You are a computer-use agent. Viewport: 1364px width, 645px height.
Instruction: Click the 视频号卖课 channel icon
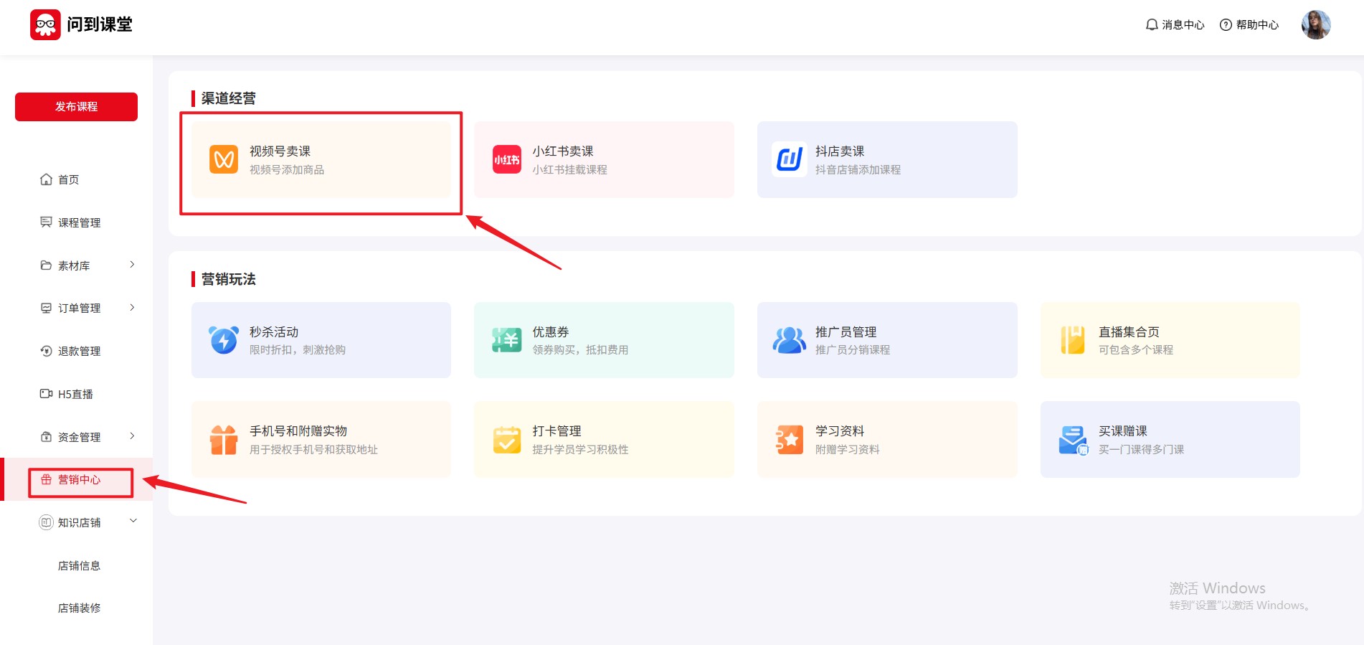[224, 159]
